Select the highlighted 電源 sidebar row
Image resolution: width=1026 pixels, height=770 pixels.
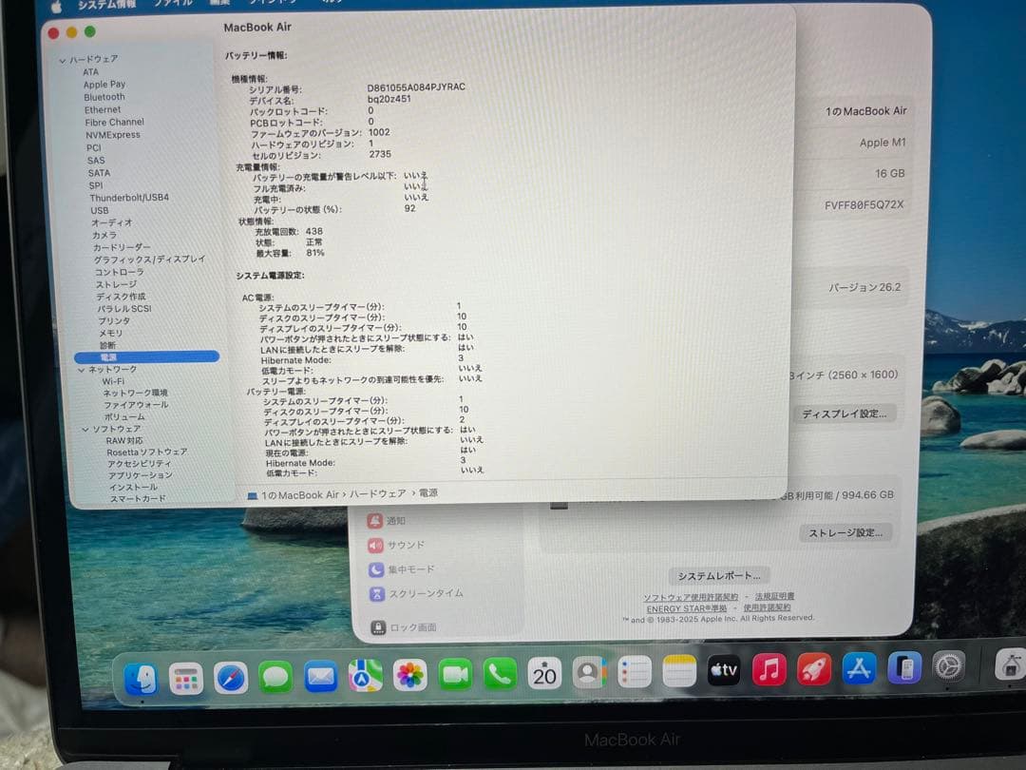click(x=146, y=356)
